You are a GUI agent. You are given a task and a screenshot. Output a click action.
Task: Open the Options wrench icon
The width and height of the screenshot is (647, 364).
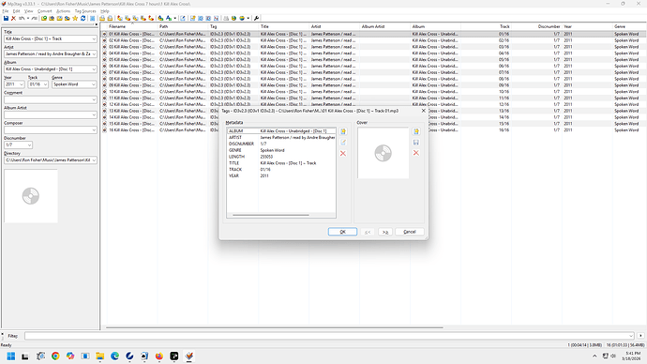point(256,18)
